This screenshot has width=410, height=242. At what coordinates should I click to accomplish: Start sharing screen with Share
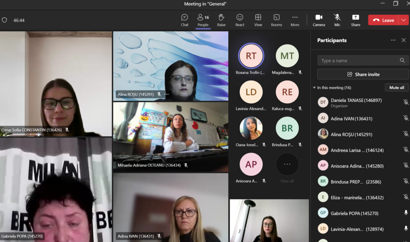[x=356, y=20]
